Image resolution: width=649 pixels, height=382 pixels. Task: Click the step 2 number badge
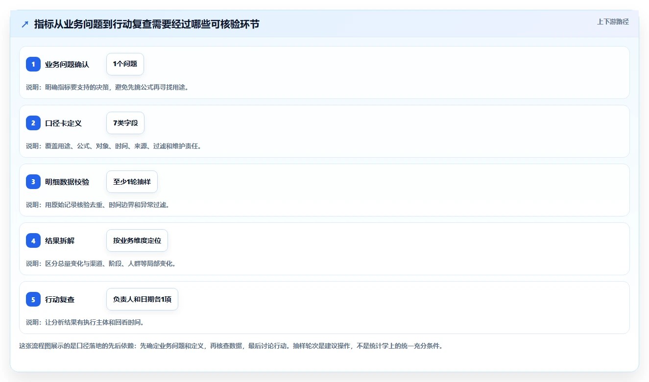click(x=33, y=123)
